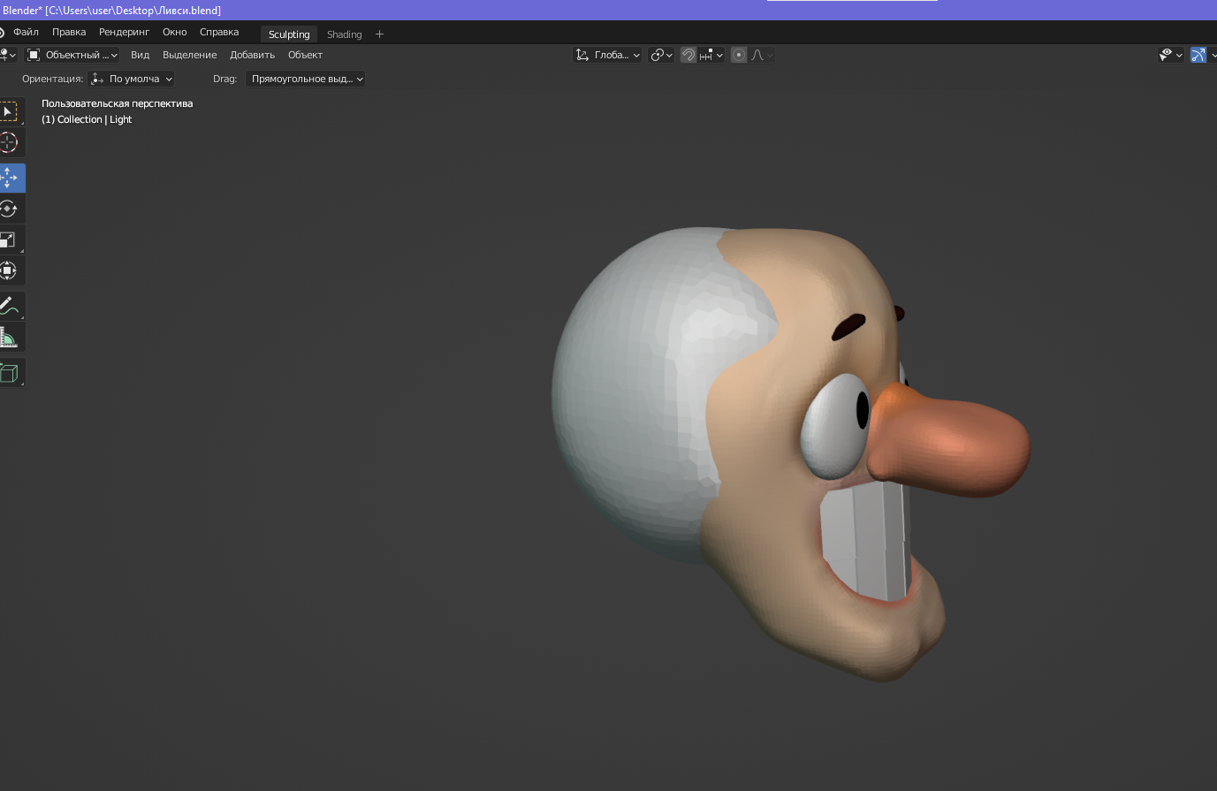Open the Справка menu
Screen dimensions: 1217x791
(219, 32)
